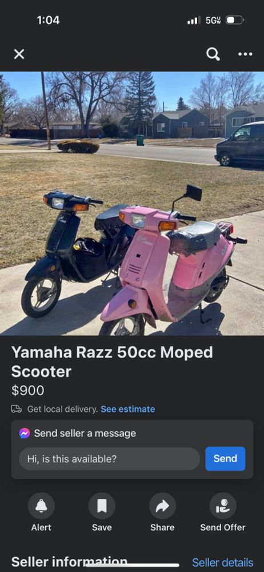Open the Seller details link

pos(223,562)
